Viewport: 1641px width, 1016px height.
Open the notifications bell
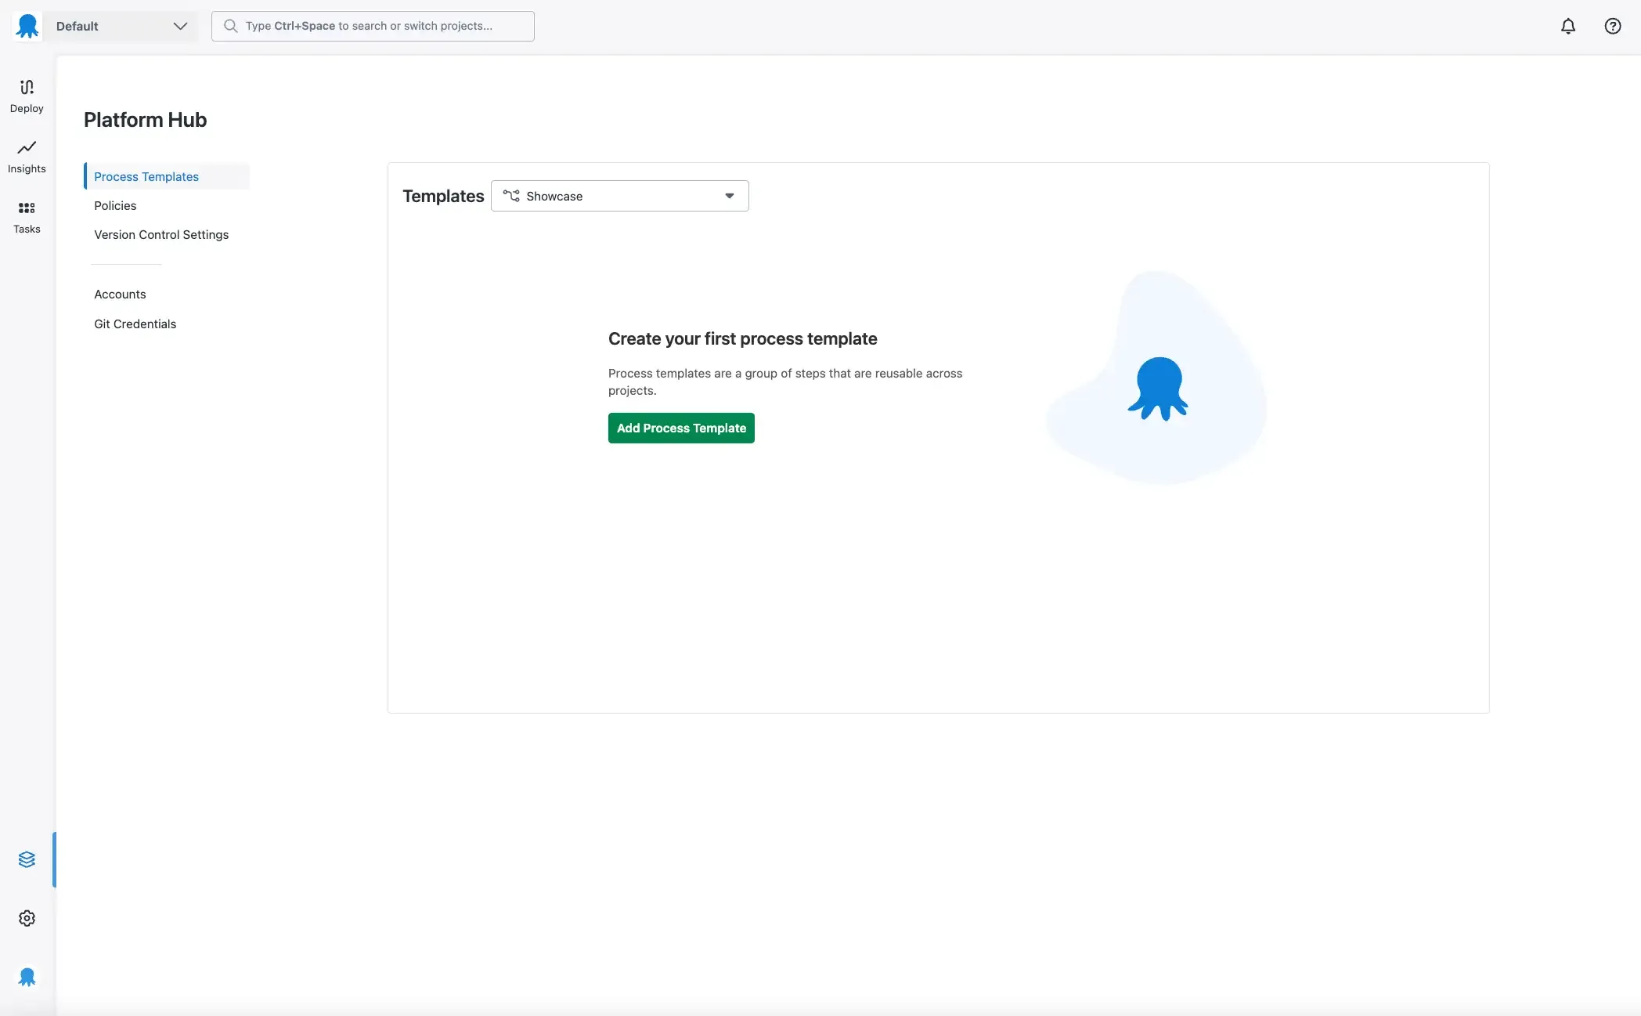pos(1568,26)
